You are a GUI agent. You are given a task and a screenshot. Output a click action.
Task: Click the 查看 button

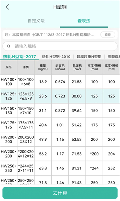point(108,35)
